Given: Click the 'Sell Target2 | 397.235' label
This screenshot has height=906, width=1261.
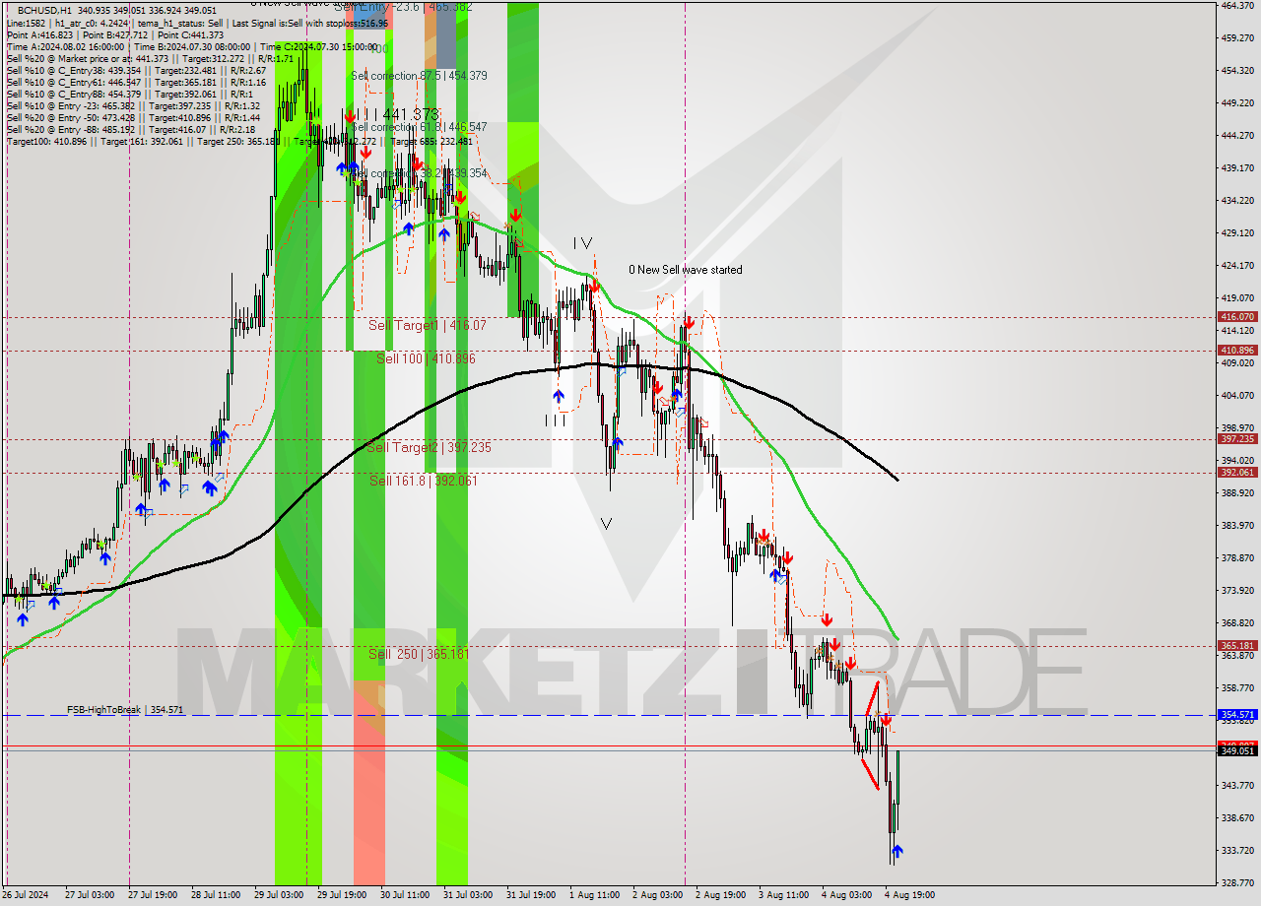Looking at the screenshot, I should 429,447.
